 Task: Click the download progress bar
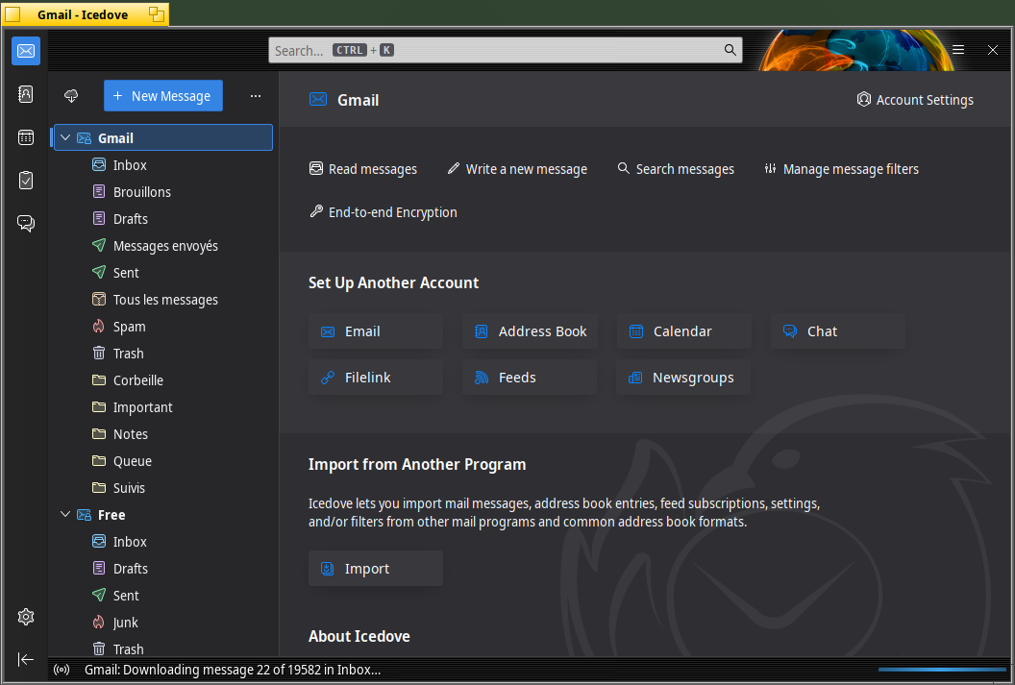click(942, 670)
